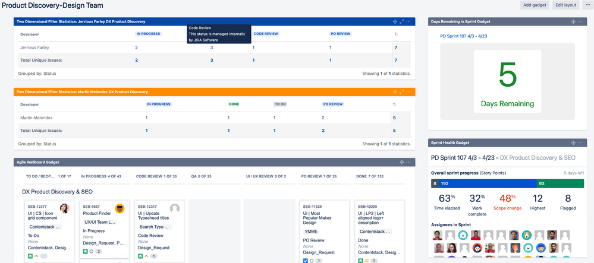The image size is (594, 263).
Task: Click the move handle on Jerrious Farley gadget
Action: pos(395,21)
